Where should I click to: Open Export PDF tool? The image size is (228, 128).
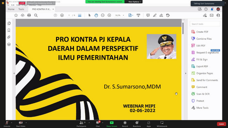(x=199, y=66)
